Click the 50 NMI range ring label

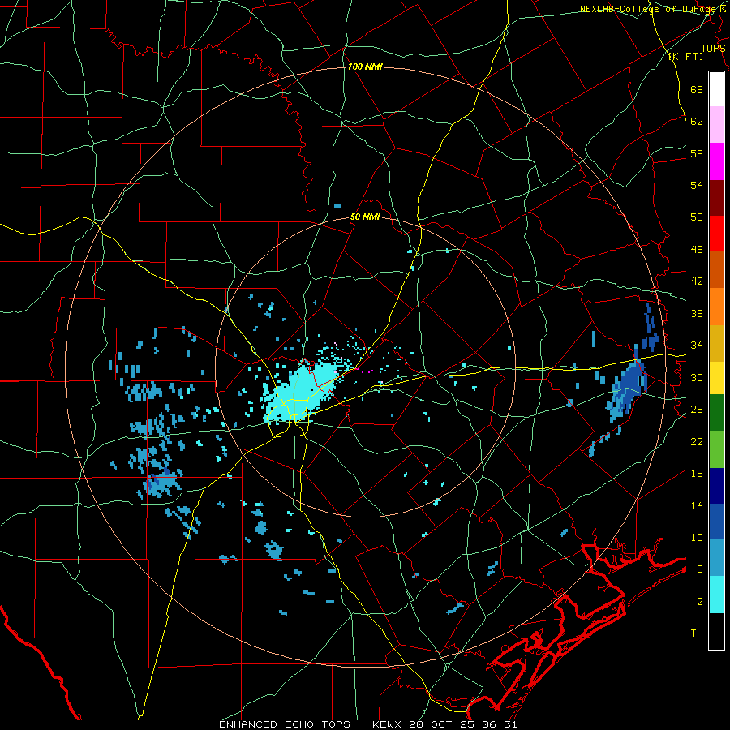[x=365, y=217]
